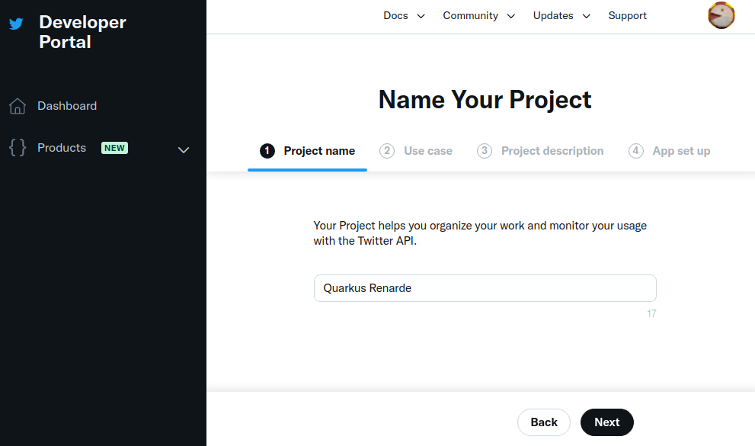Click the step 2 number circle
755x446 pixels.
[x=387, y=151]
